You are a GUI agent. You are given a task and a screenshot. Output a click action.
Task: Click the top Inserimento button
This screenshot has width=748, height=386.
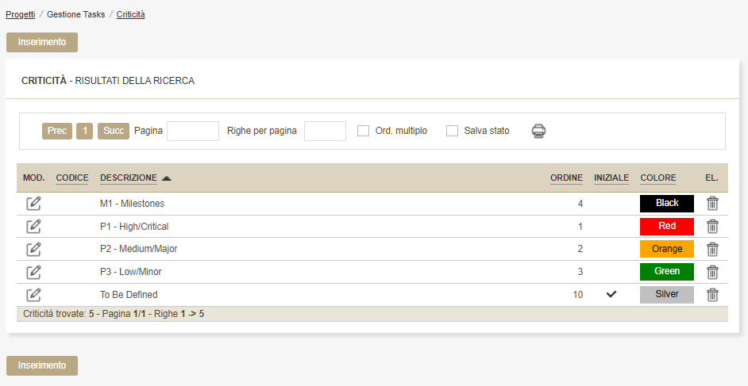42,42
